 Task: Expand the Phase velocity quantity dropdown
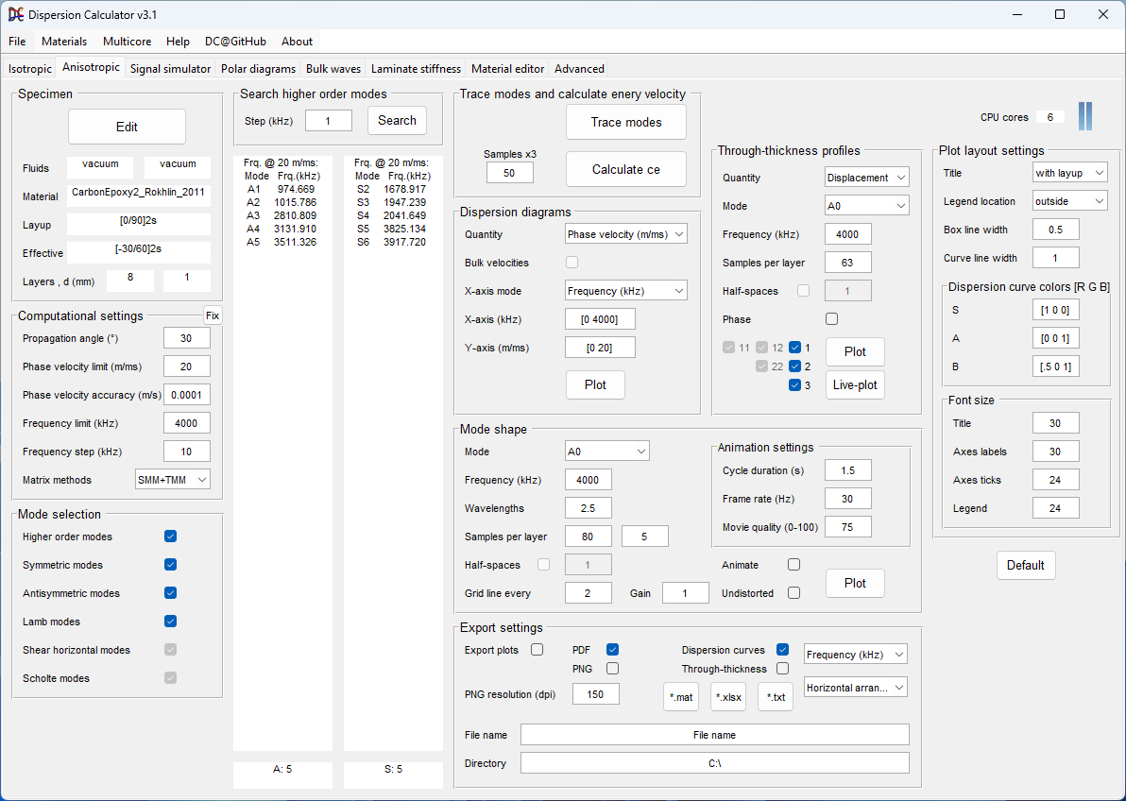[x=626, y=234]
